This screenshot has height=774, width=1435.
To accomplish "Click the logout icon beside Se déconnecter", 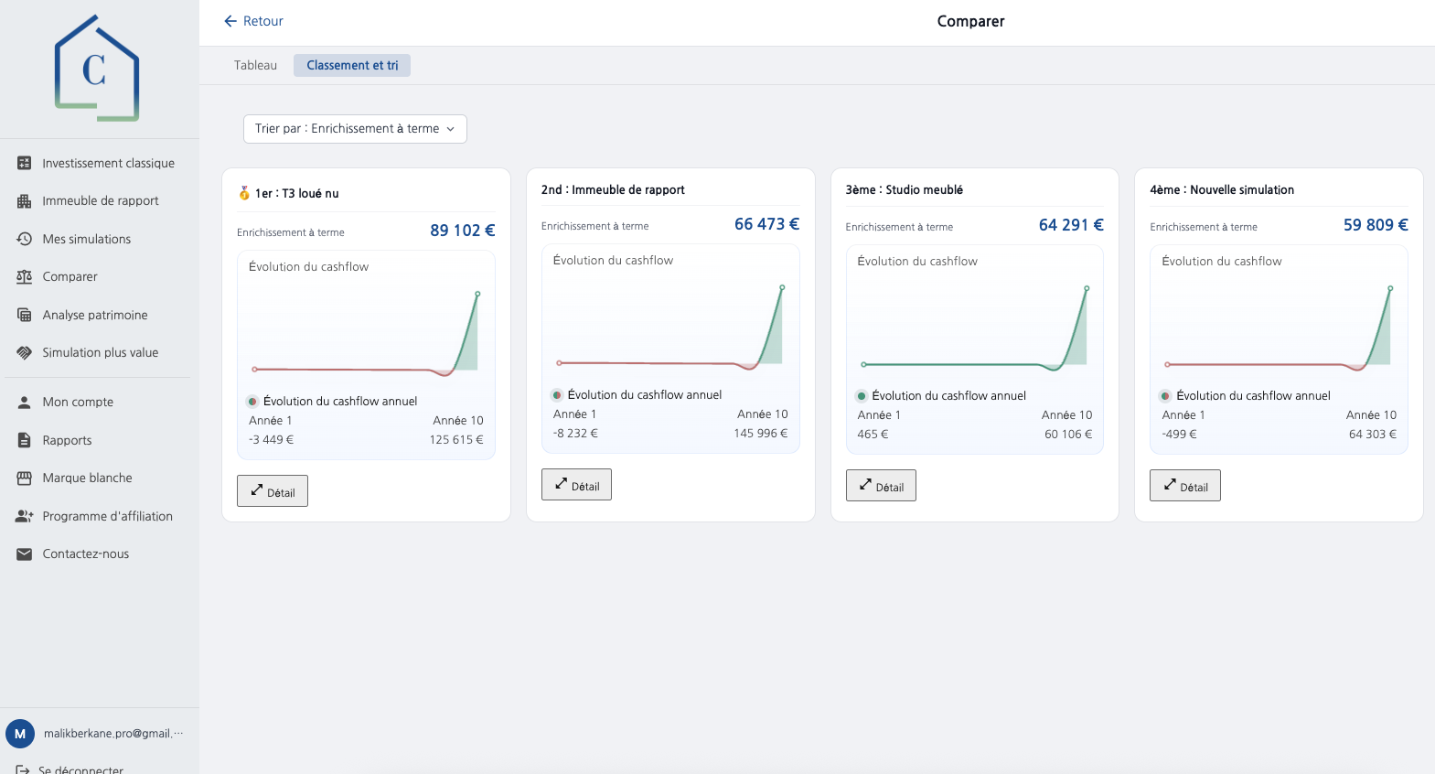I will 23,770.
